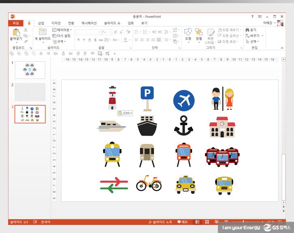
Task: Select slide 1 thumbnail
Action: coord(30,69)
